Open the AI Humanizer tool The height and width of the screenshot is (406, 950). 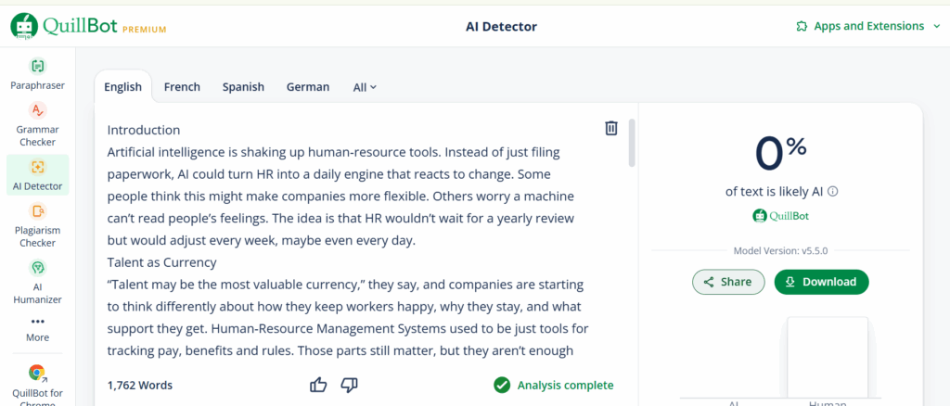point(37,282)
